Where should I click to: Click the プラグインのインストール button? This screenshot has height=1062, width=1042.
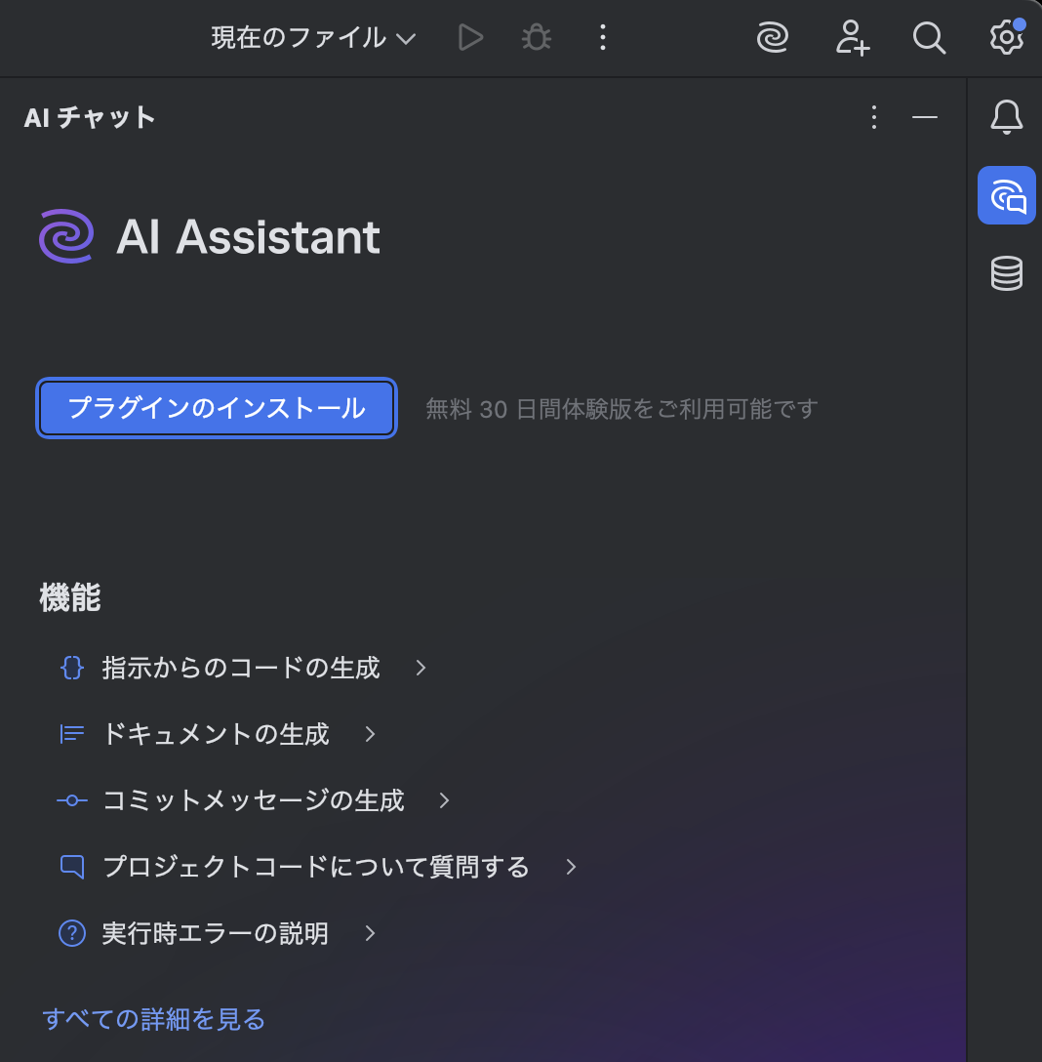(217, 408)
